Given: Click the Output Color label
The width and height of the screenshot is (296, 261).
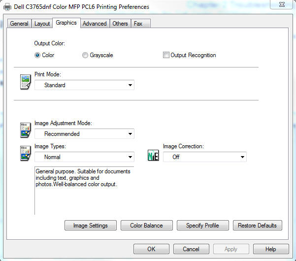Looking at the screenshot, I should coord(49,43).
